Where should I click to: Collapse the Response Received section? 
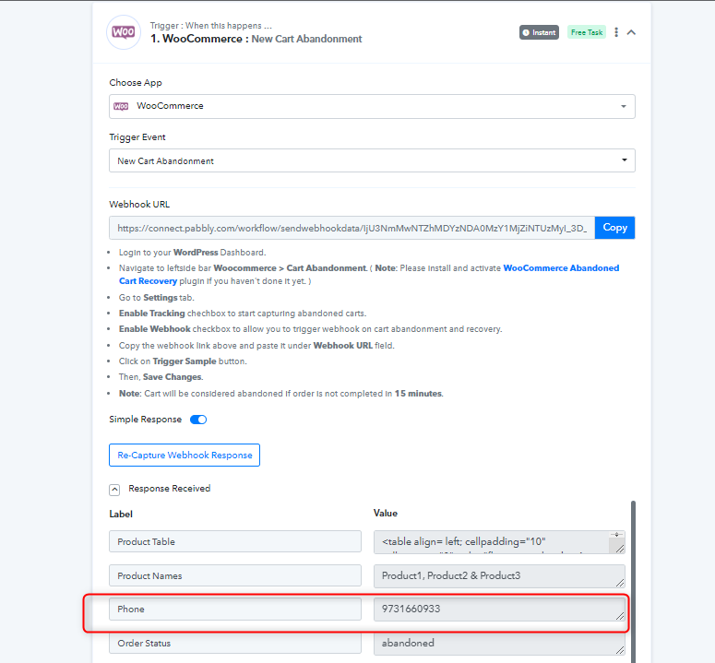[x=114, y=490]
